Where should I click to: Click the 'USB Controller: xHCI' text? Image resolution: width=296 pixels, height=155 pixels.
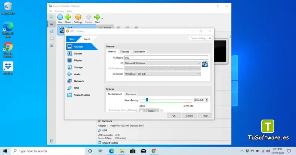109,135
